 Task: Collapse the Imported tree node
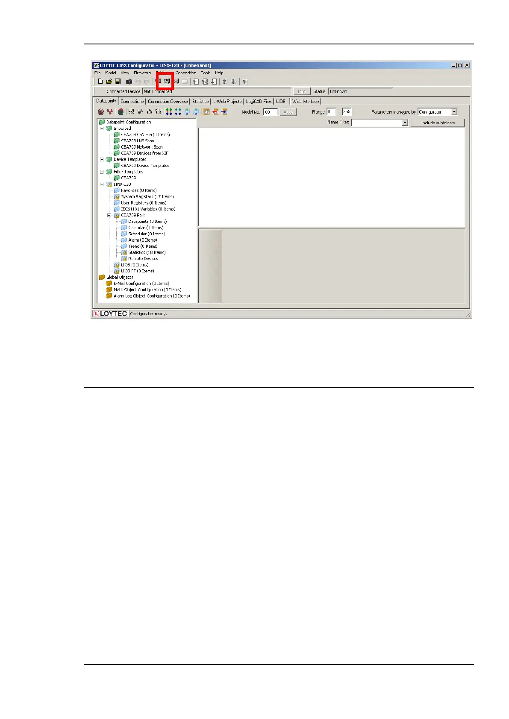point(102,129)
